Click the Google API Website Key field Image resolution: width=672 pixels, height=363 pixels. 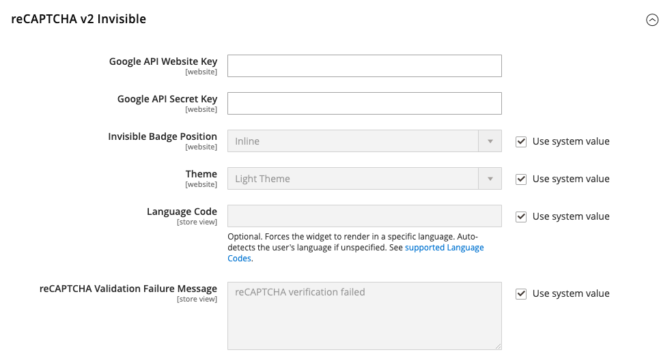point(364,66)
